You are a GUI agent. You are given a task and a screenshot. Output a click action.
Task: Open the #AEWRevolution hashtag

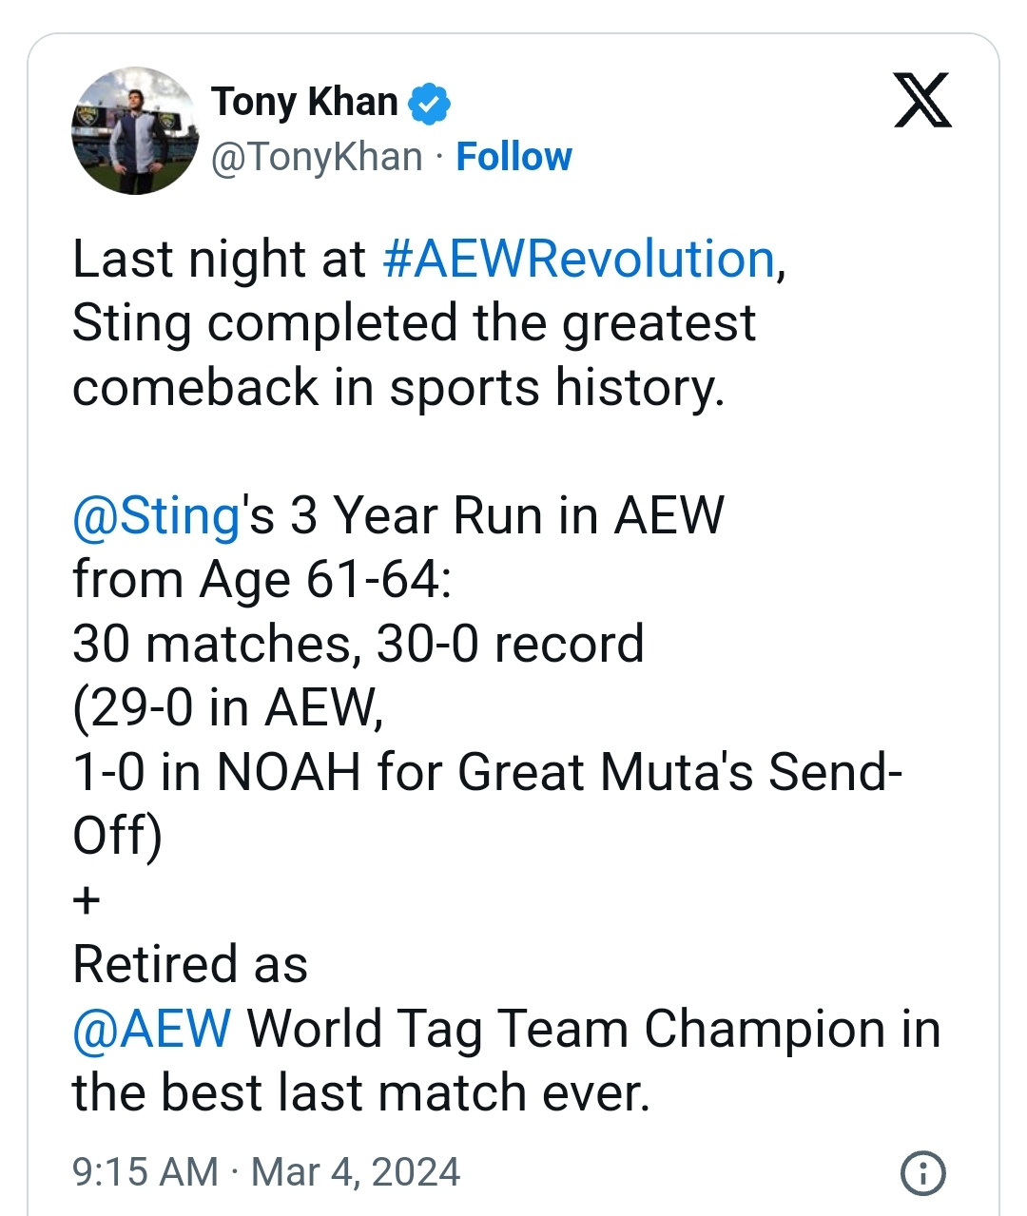click(x=579, y=260)
